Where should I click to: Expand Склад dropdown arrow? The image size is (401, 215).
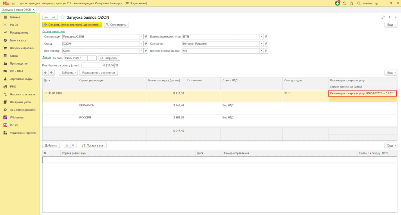pyautogui.click(x=141, y=44)
